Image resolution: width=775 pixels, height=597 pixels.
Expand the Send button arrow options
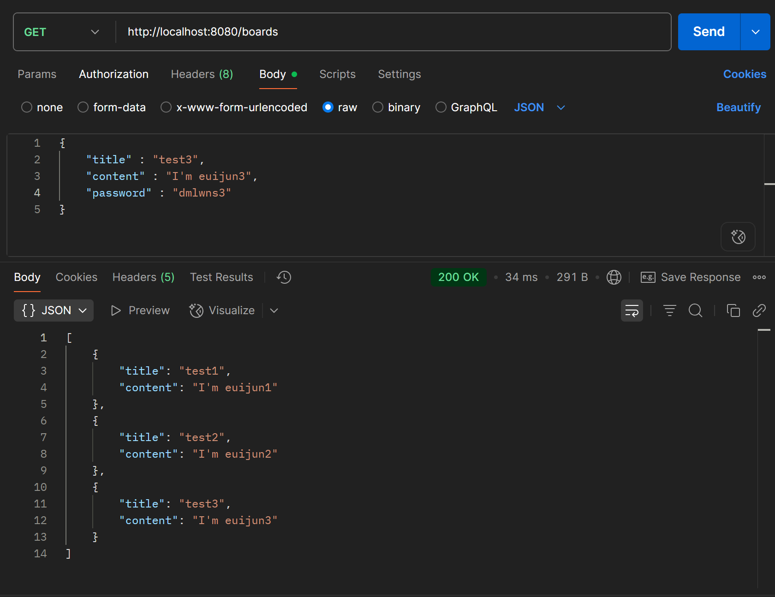tap(756, 32)
